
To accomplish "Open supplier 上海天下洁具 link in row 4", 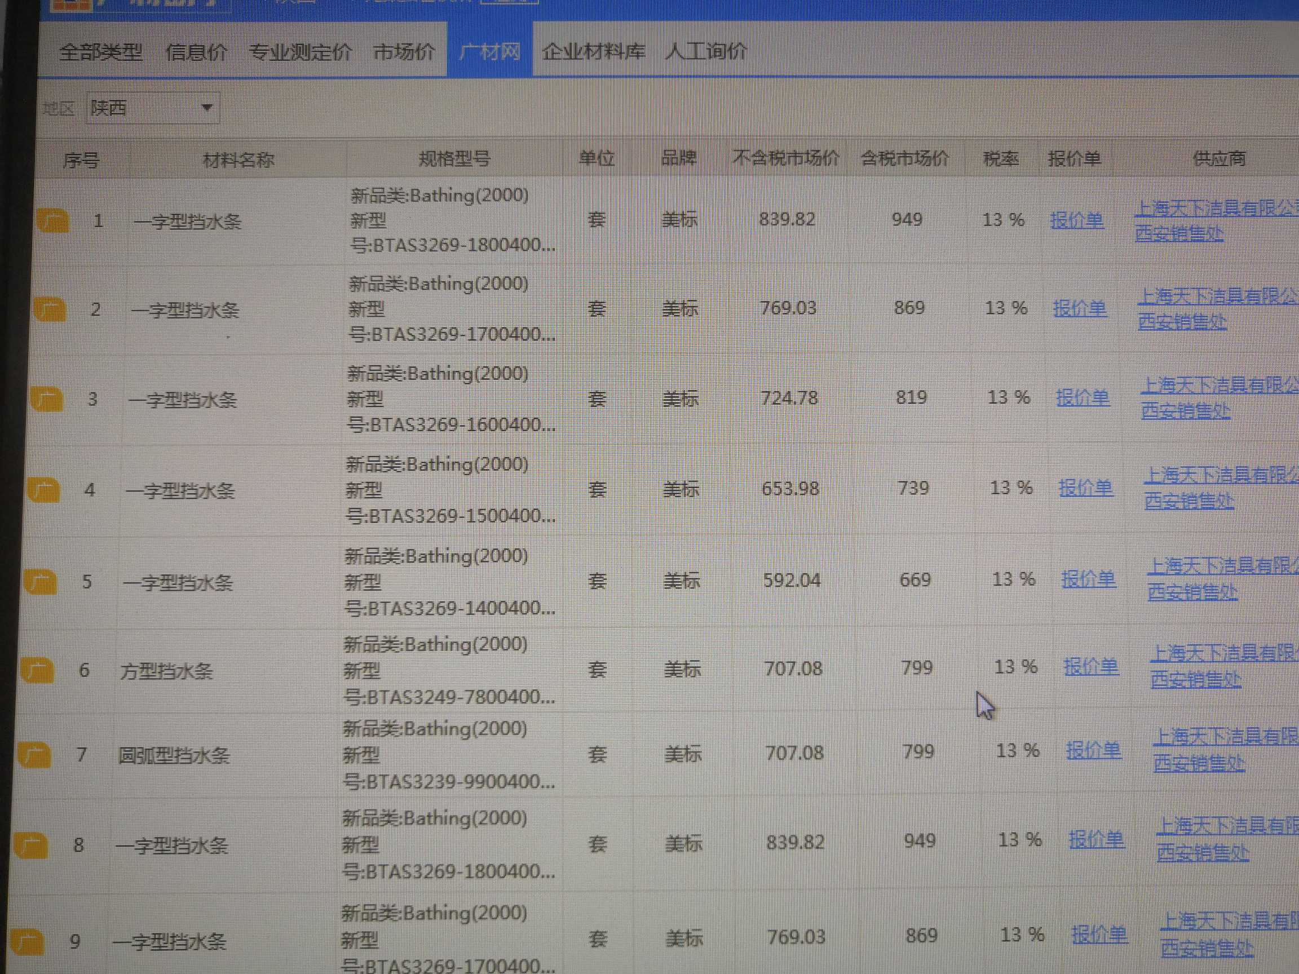I will 1222,489.
